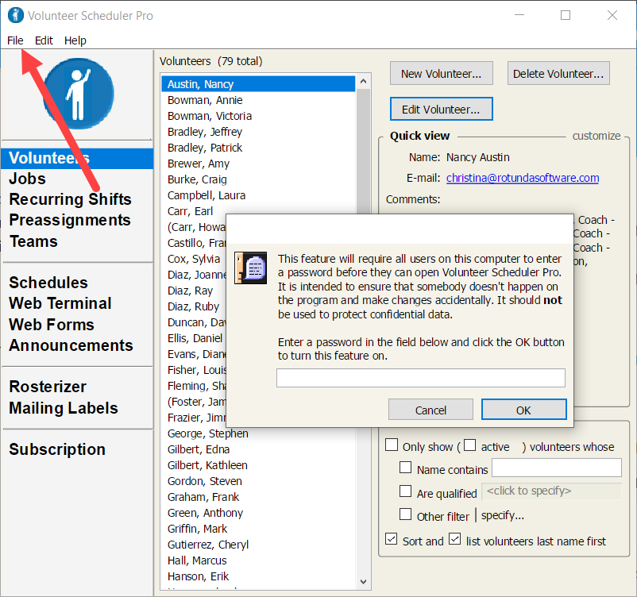Select the Volunteers section in the sidebar

click(77, 158)
